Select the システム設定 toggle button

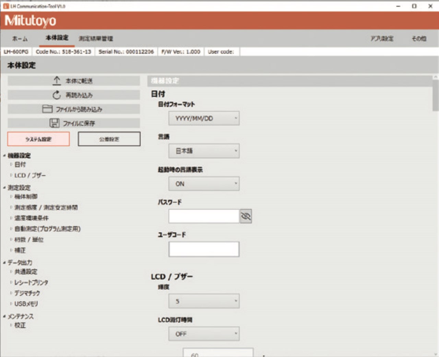click(x=38, y=139)
